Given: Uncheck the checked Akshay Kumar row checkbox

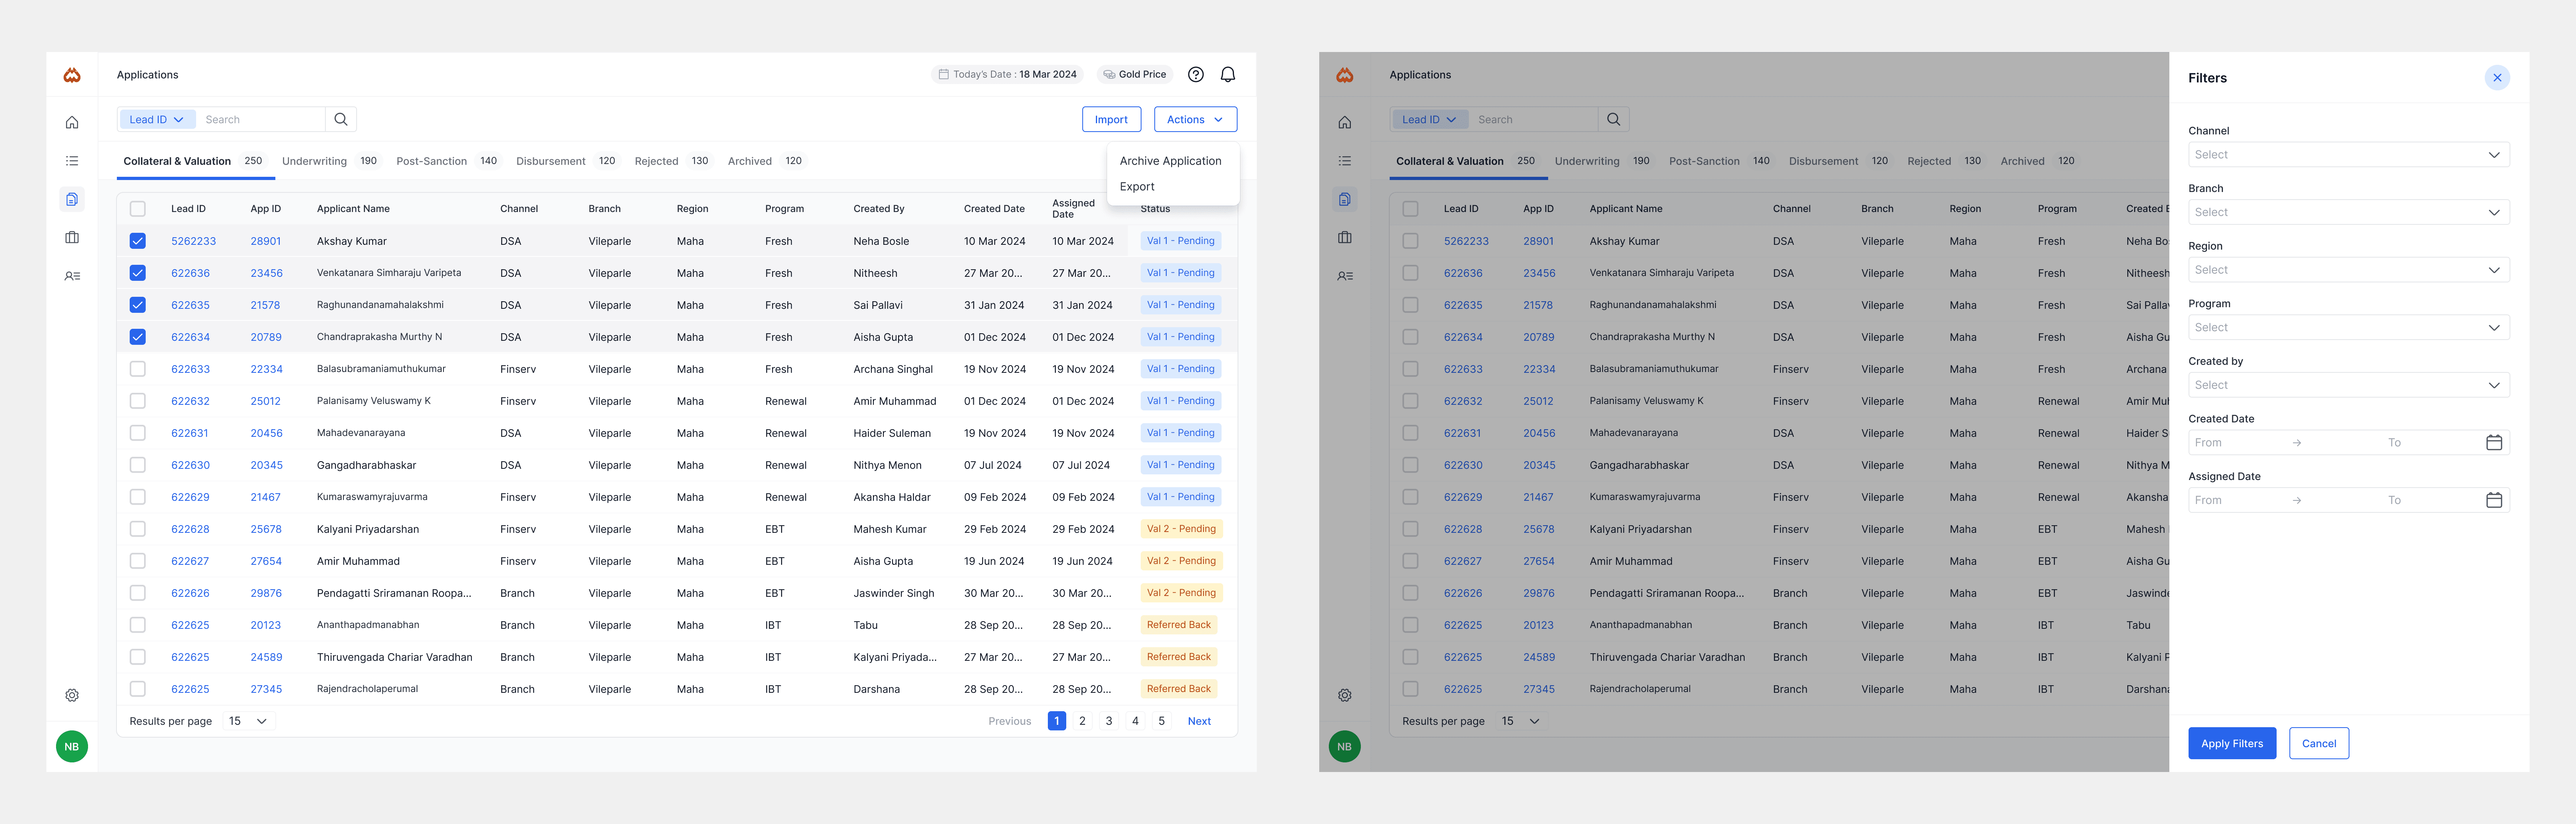Looking at the screenshot, I should [x=138, y=241].
